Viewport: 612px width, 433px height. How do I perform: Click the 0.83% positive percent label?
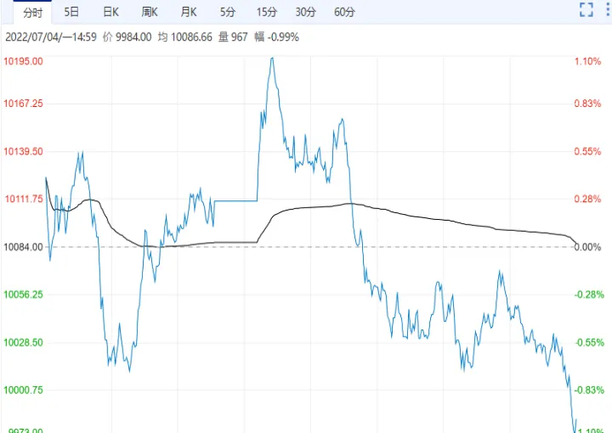point(587,104)
